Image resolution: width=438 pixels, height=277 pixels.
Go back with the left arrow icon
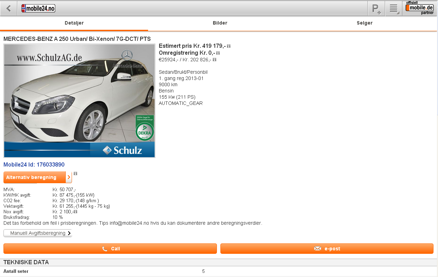9,8
